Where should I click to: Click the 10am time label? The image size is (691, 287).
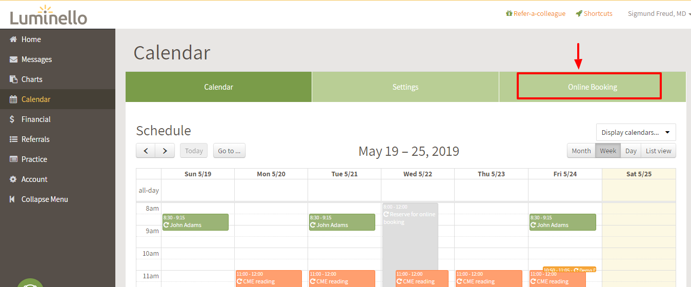tap(151, 253)
